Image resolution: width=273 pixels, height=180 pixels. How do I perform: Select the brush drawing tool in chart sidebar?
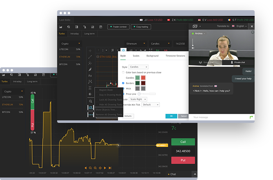90,69
